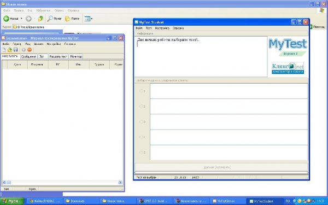
Task: Open the Windows Start (пуск) button
Action: 12,201
